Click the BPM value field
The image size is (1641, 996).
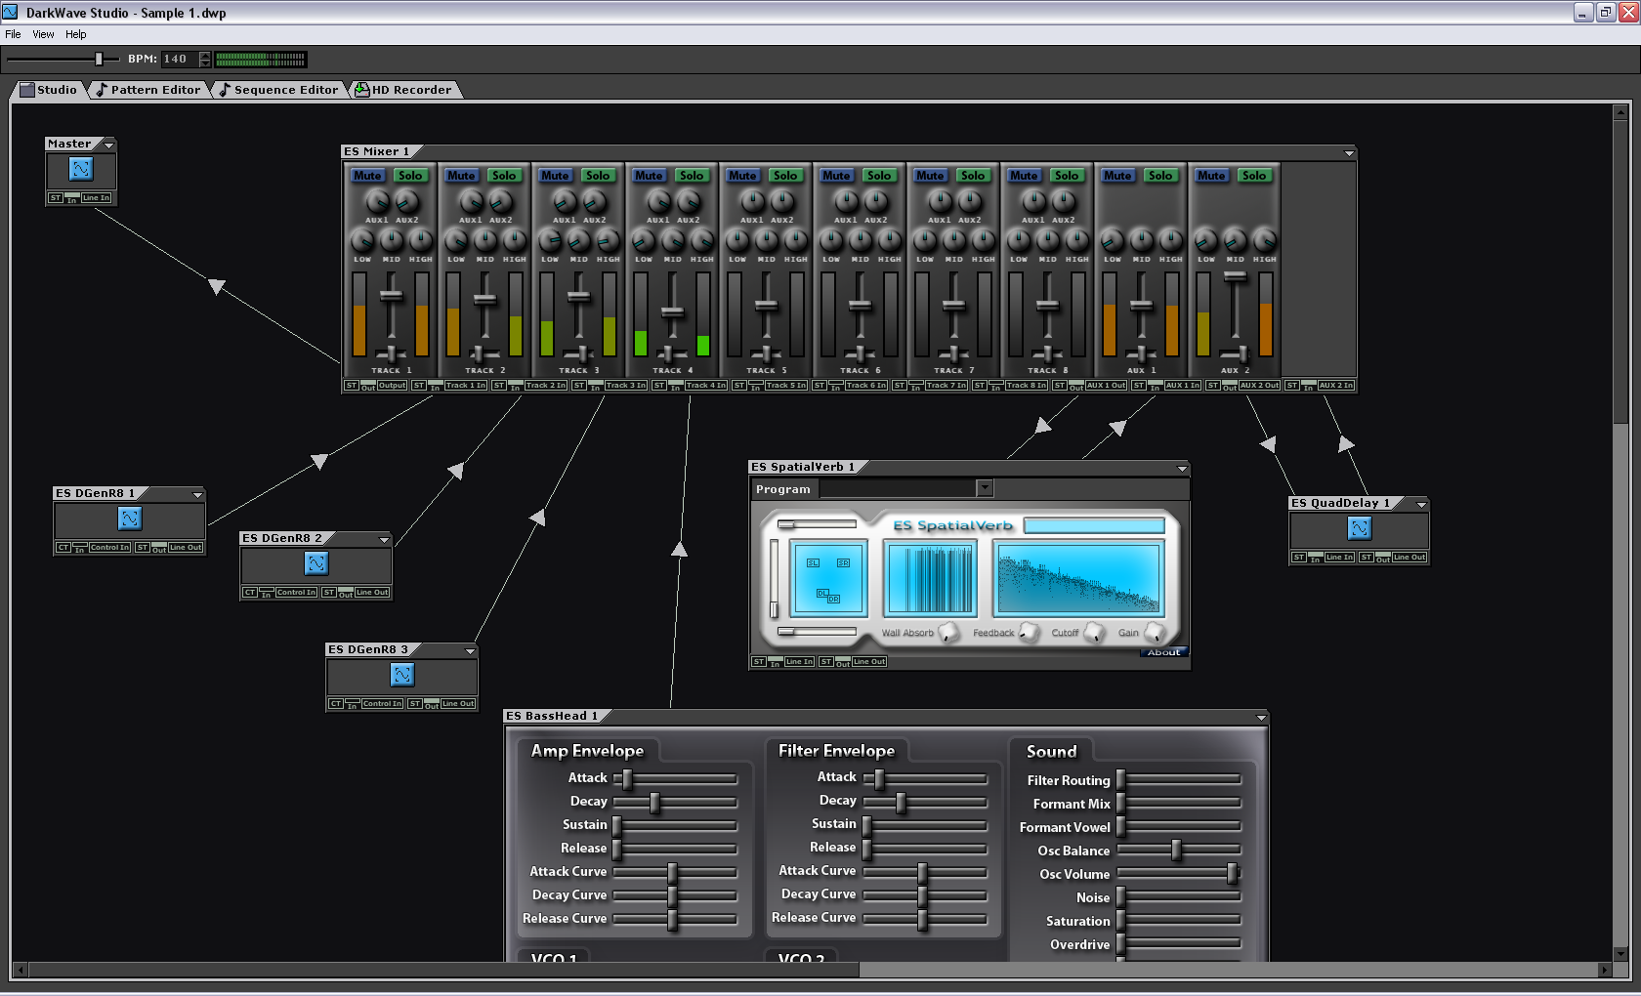point(179,60)
